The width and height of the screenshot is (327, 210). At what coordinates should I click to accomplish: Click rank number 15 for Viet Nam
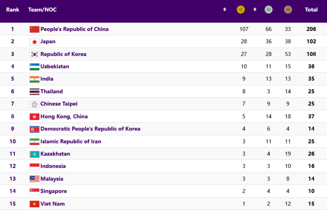click(x=13, y=204)
